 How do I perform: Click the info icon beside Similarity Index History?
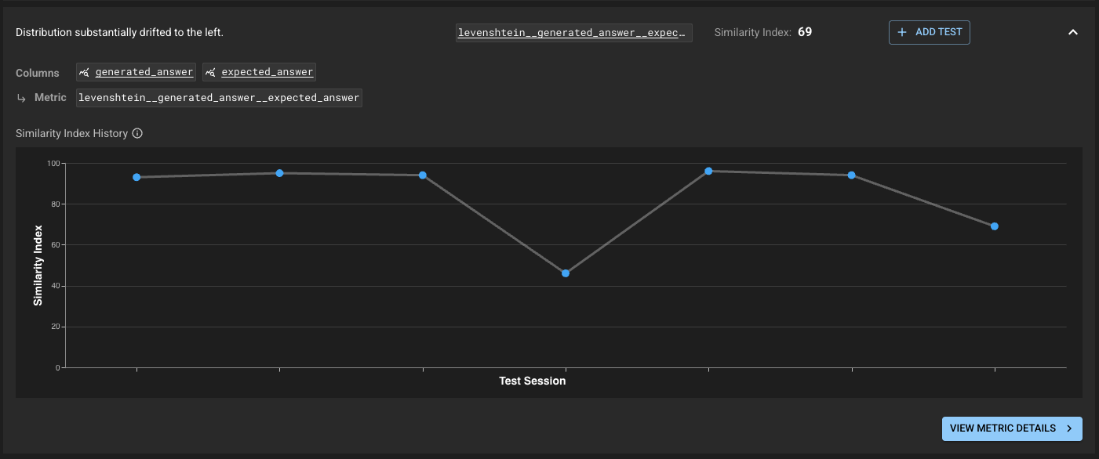point(137,133)
